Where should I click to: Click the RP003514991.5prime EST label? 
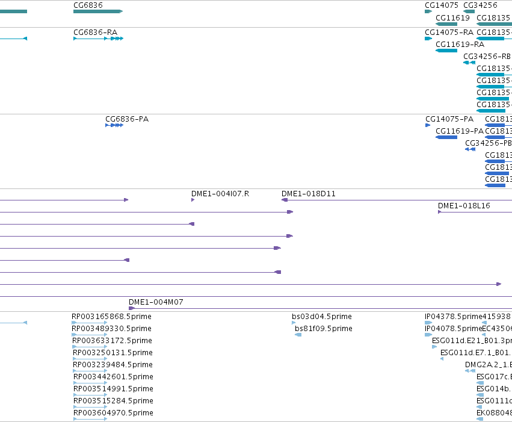(113, 389)
